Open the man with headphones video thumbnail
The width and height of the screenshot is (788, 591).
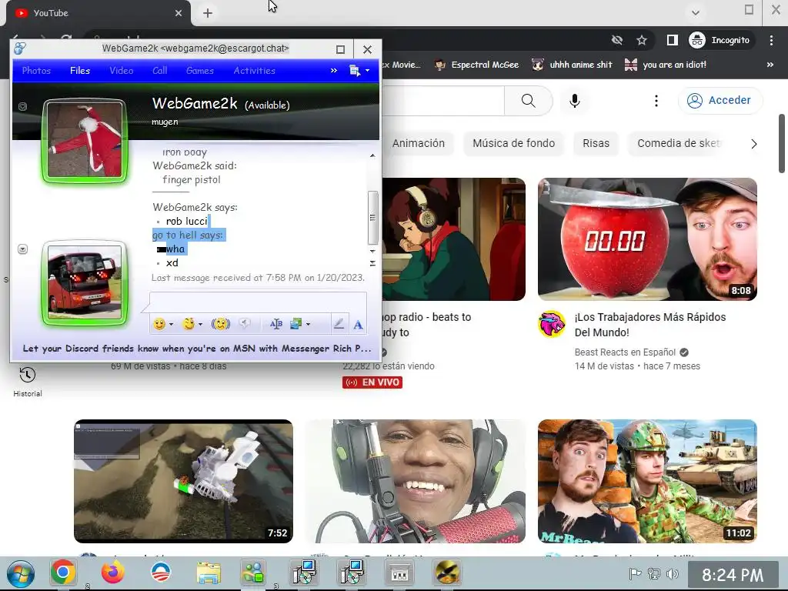[x=416, y=481]
